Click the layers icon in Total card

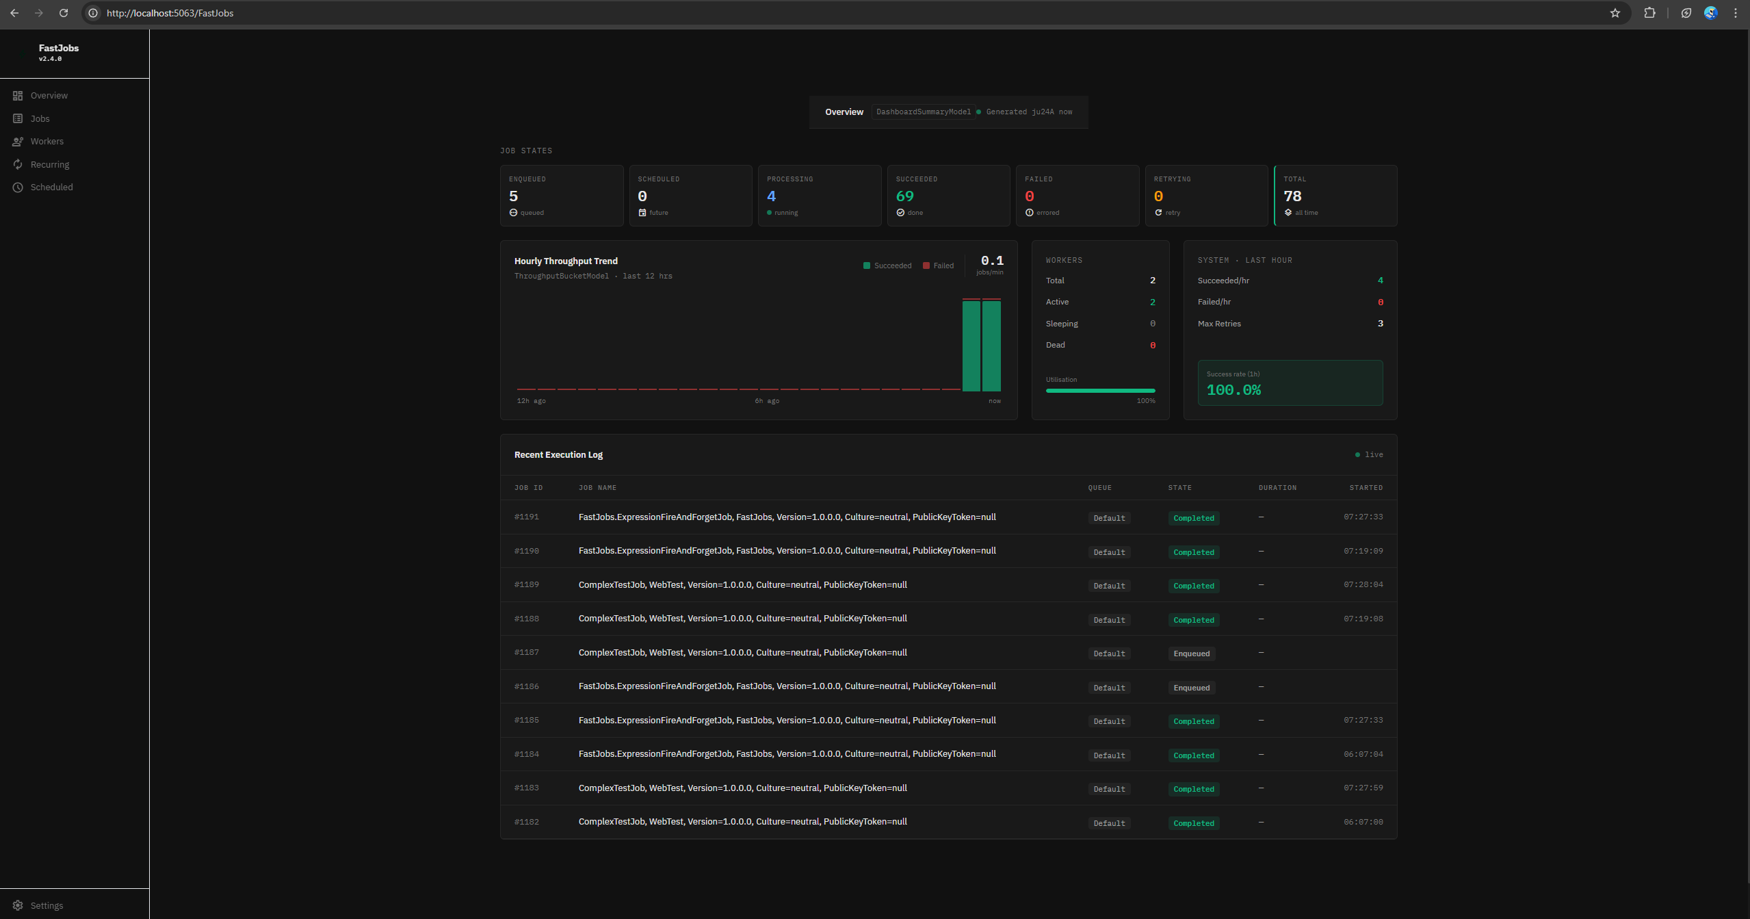point(1288,213)
